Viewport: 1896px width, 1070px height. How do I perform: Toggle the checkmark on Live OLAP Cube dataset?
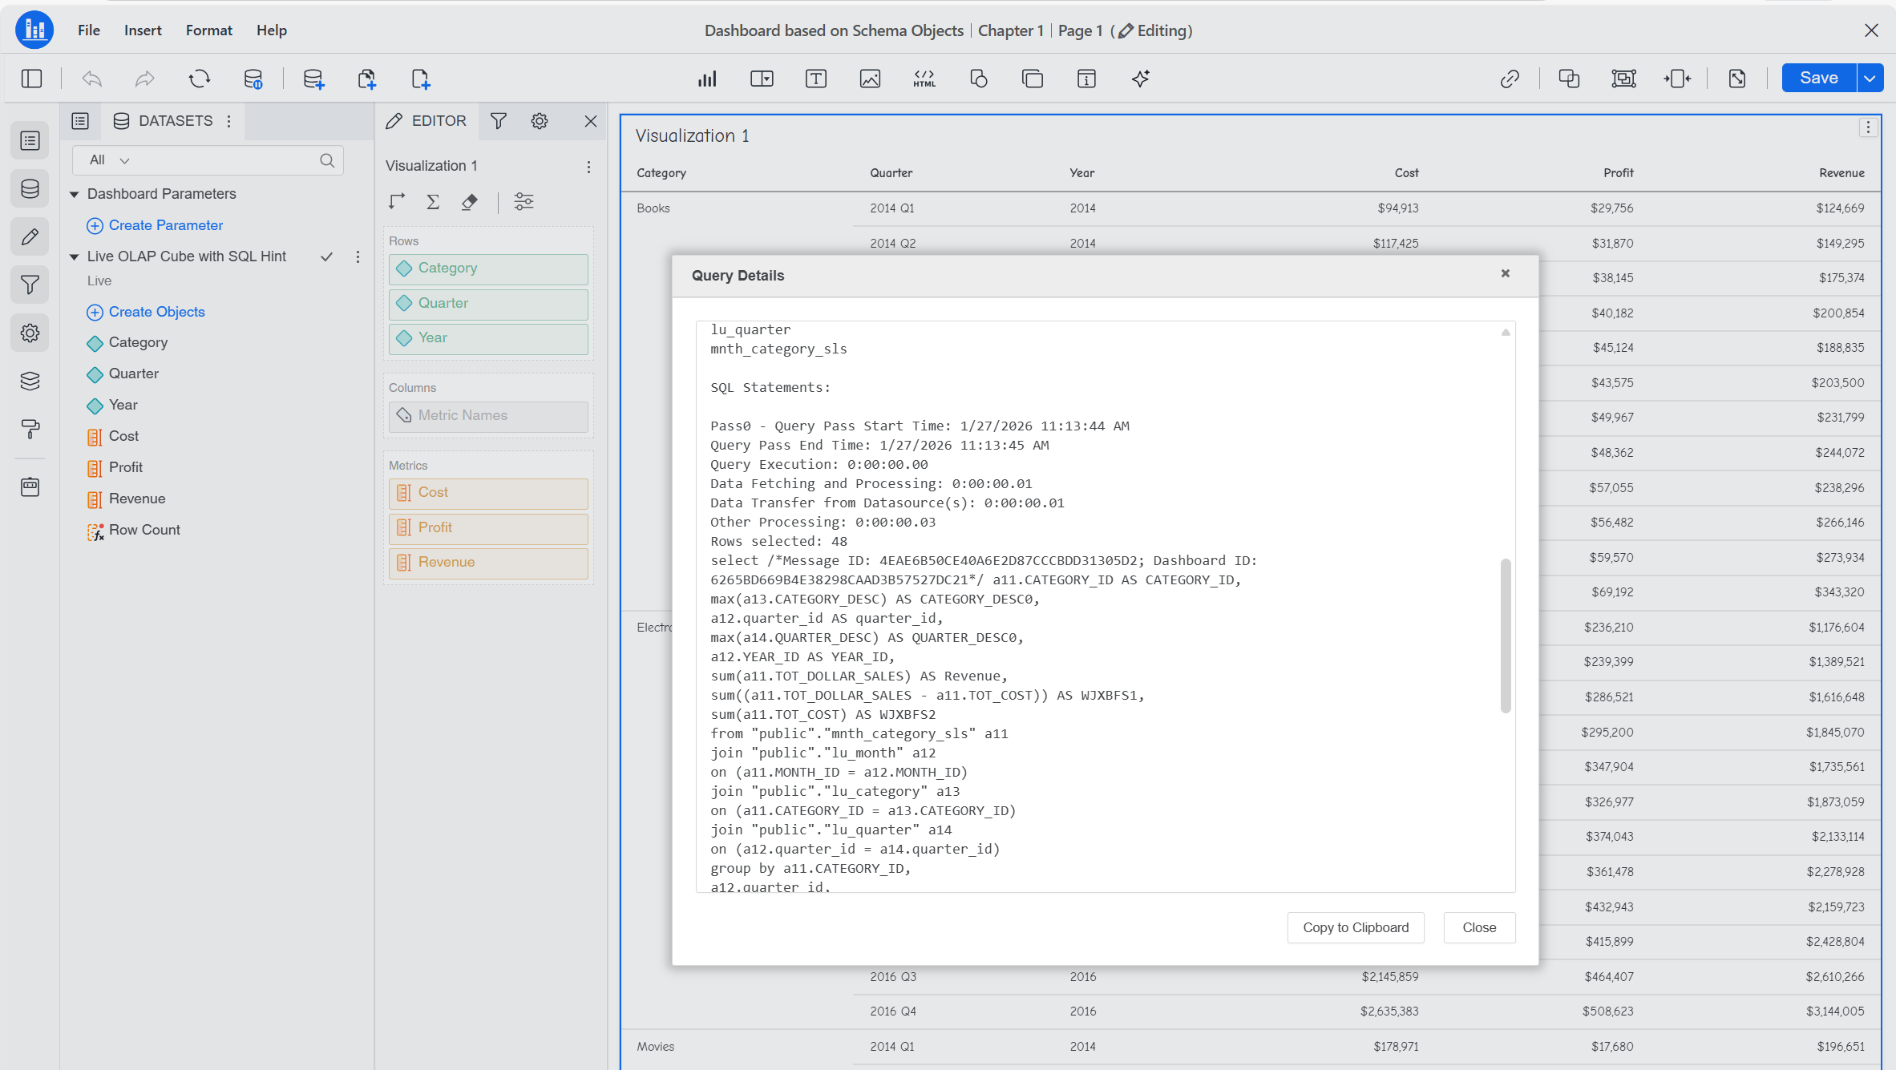pyautogui.click(x=326, y=256)
